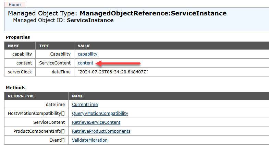Open the capability property link
The width and height of the screenshot is (269, 155).
pyautogui.click(x=87, y=54)
